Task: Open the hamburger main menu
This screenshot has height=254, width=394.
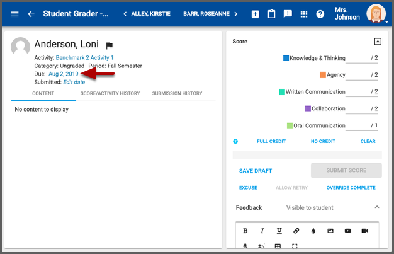Action: coord(15,14)
